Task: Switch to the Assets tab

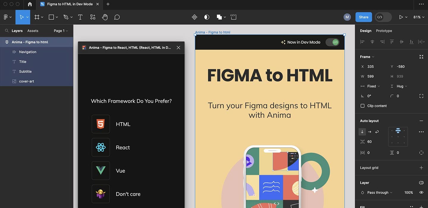Action: 33,31
